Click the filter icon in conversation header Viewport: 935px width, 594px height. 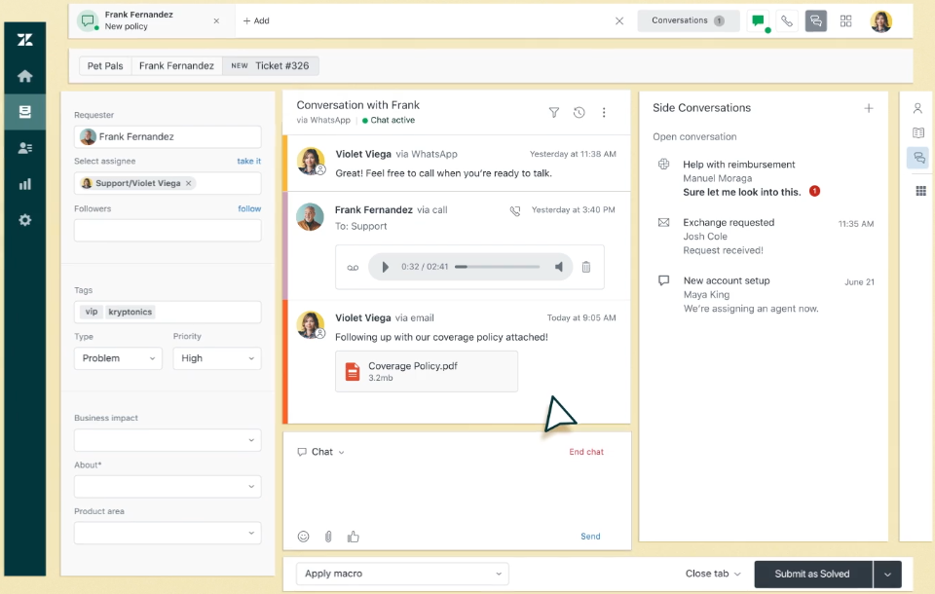point(554,113)
